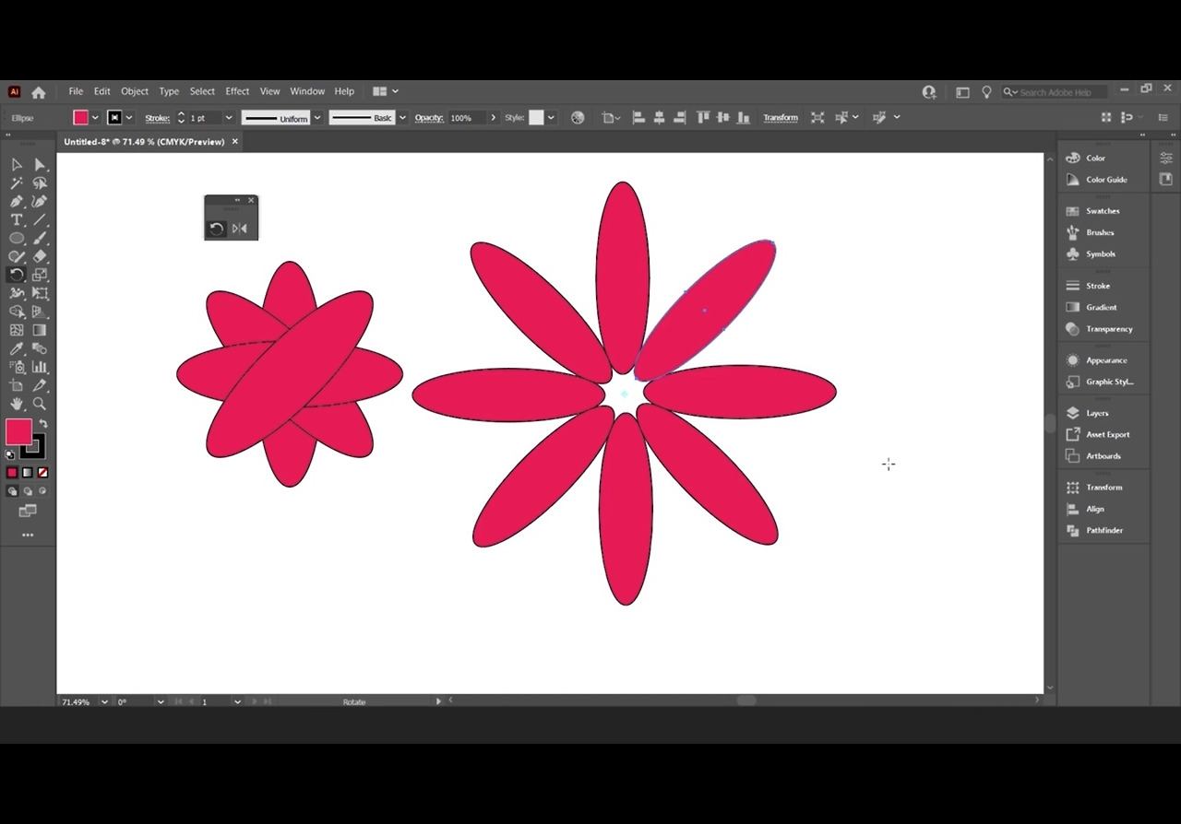Image resolution: width=1181 pixels, height=824 pixels.
Task: Open the Effect menu
Action: click(237, 92)
